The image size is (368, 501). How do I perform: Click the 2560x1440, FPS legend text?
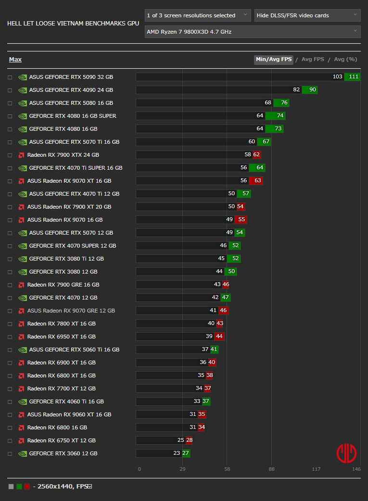click(63, 486)
